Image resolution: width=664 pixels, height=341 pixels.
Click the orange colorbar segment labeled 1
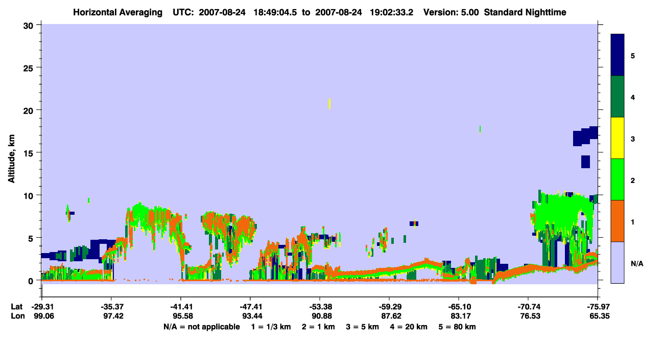pos(618,221)
